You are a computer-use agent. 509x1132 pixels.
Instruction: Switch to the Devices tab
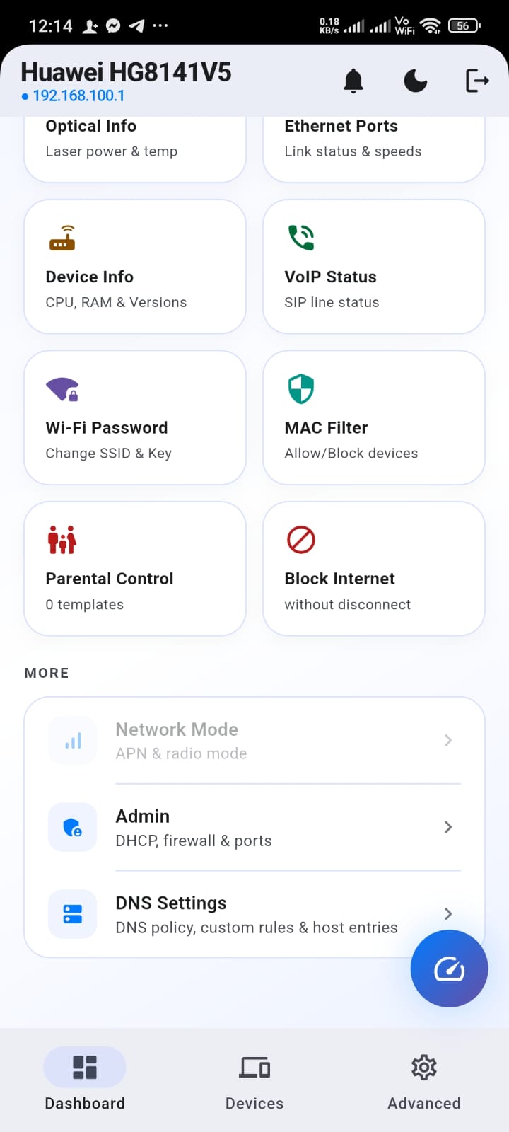pos(255,1083)
